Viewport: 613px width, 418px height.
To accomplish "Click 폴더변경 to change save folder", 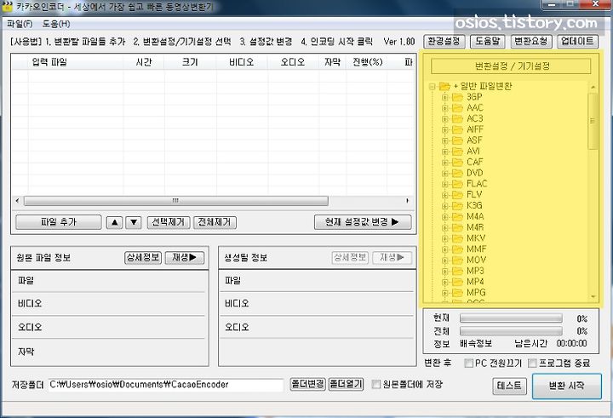I will (307, 384).
